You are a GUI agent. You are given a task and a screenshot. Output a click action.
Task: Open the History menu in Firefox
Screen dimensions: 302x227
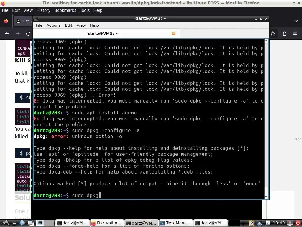pyautogui.click(x=43, y=10)
